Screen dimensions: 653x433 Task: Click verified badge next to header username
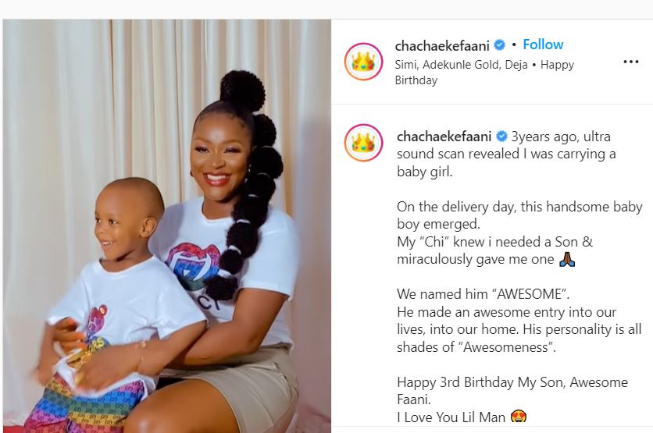coord(499,44)
